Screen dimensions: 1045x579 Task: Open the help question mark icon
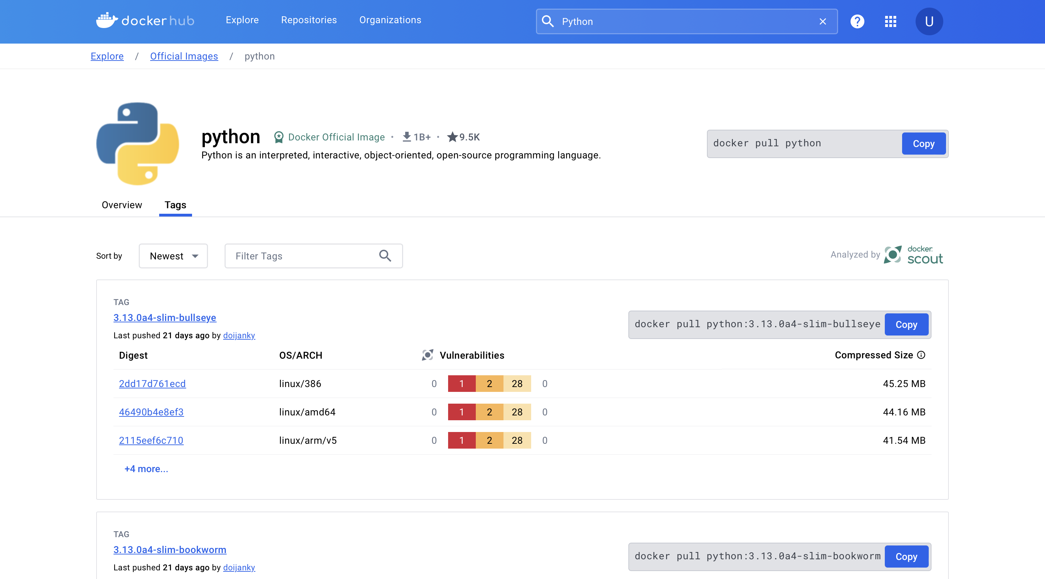(x=857, y=21)
